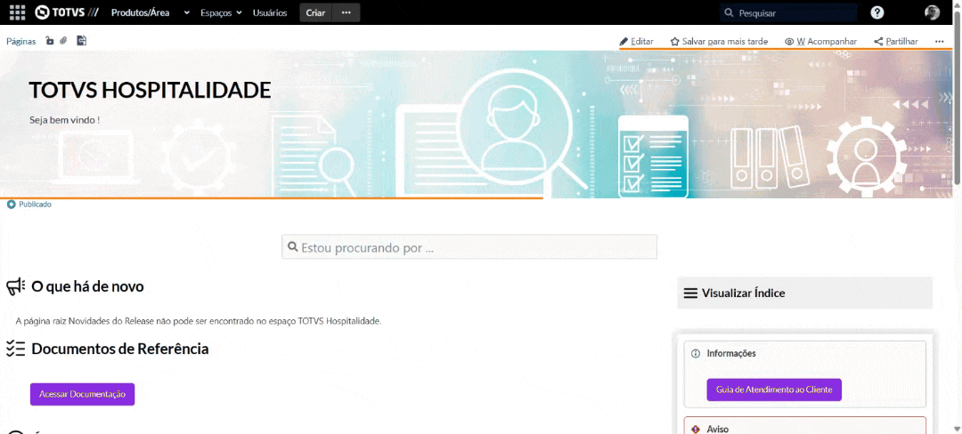Click Salvar para mais tarde
962x434 pixels.
(719, 42)
